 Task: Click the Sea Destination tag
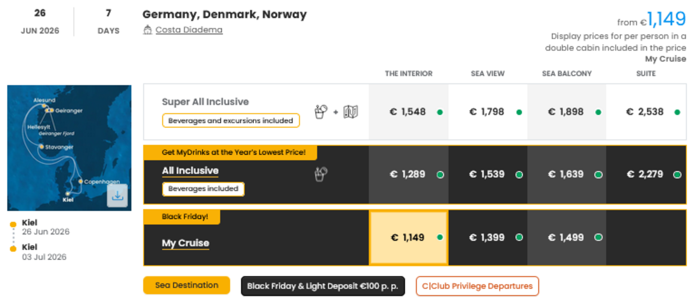[186, 285]
